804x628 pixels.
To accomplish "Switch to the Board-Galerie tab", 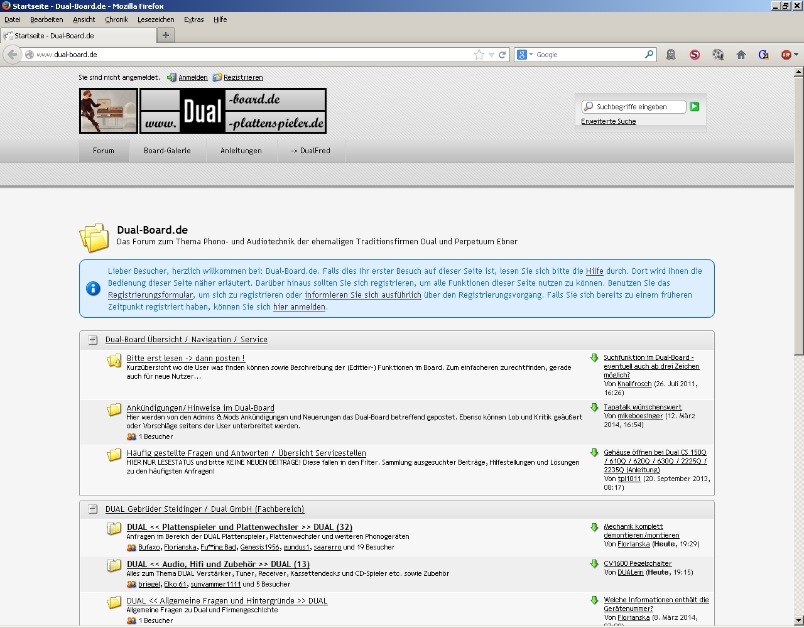I will (x=167, y=151).
